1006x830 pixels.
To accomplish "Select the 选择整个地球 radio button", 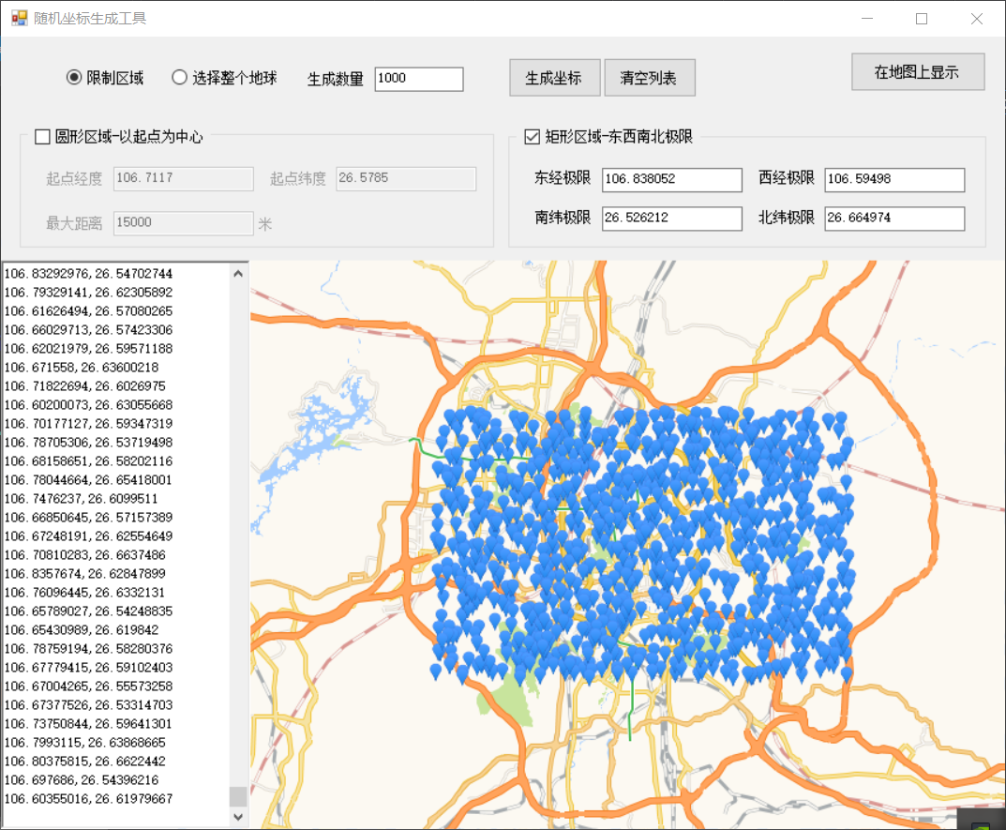I will tap(180, 78).
